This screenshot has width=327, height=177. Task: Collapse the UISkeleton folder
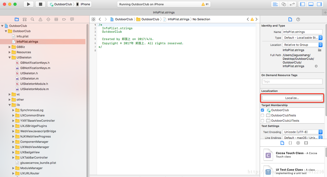[10, 57]
